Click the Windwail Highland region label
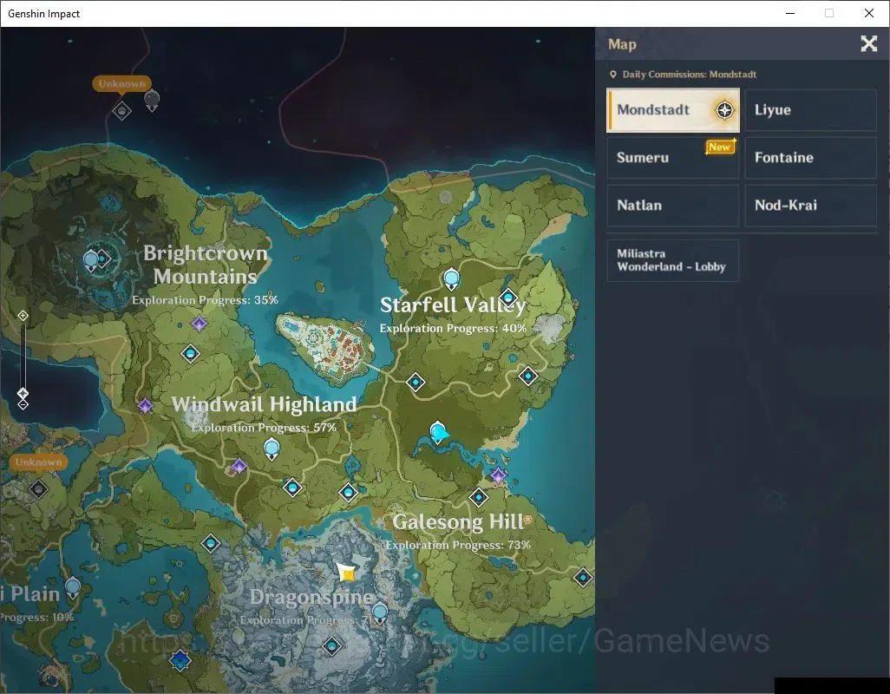This screenshot has width=890, height=694. (x=264, y=404)
